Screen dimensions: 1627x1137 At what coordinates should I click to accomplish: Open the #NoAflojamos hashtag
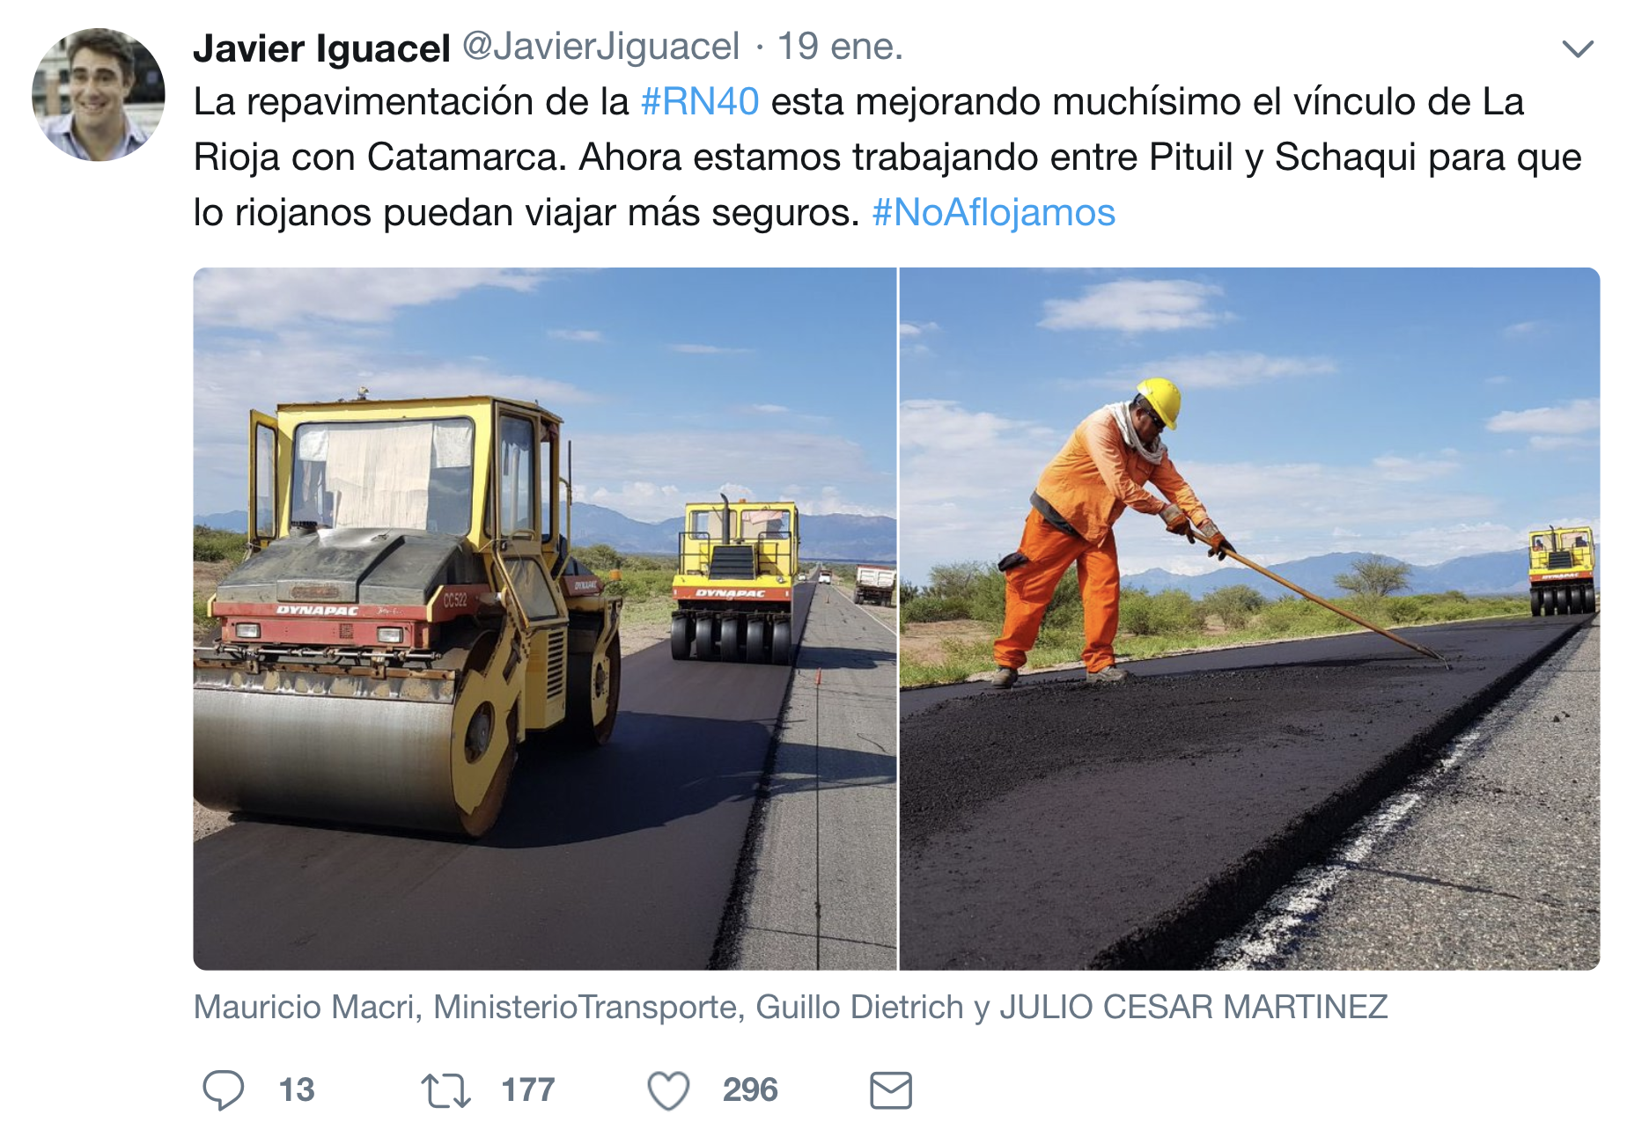point(994,213)
